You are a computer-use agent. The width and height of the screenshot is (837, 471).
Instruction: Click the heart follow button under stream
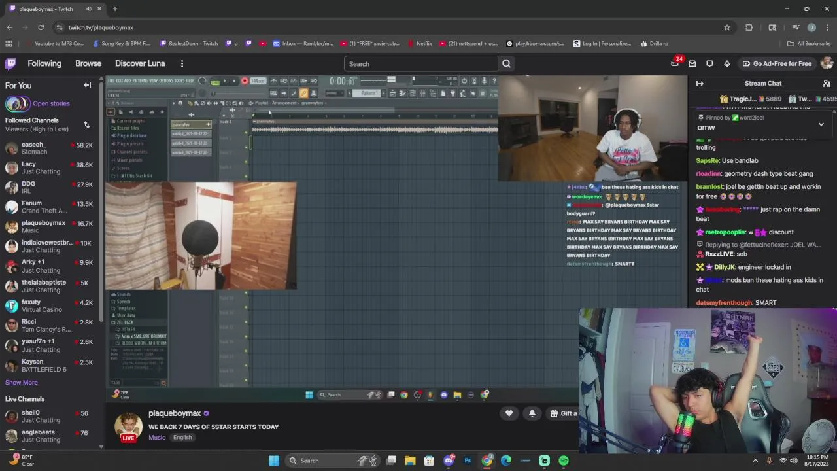[x=509, y=413]
